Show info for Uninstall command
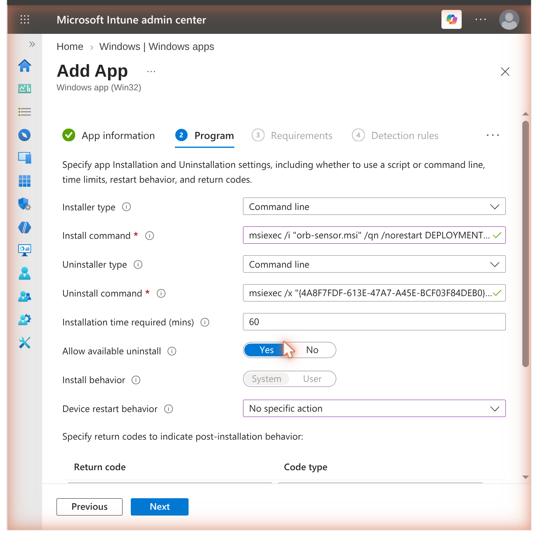 (x=161, y=293)
